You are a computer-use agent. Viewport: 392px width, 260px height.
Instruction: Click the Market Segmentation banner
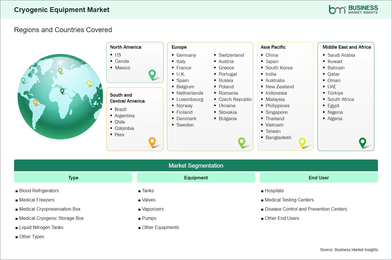(196, 166)
